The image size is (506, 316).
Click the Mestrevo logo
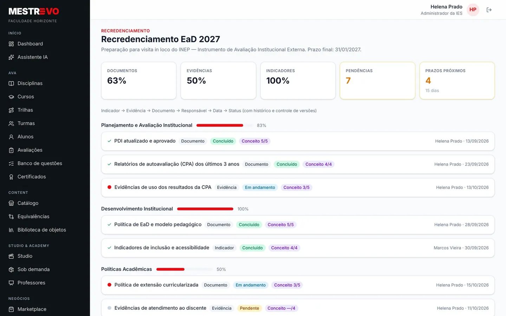34,12
